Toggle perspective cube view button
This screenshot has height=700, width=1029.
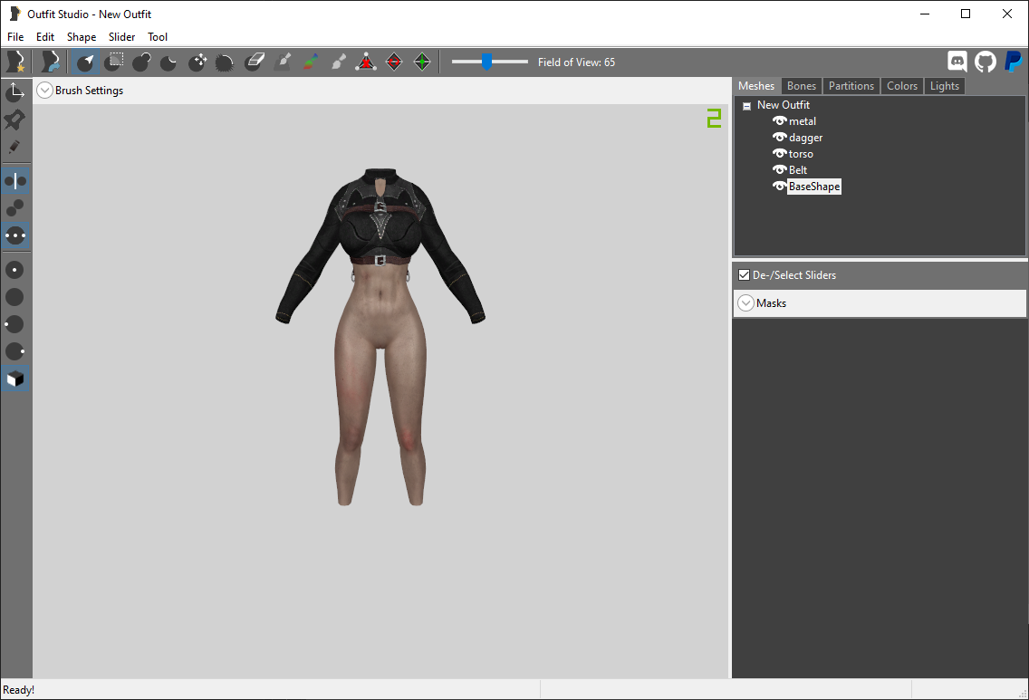15,379
